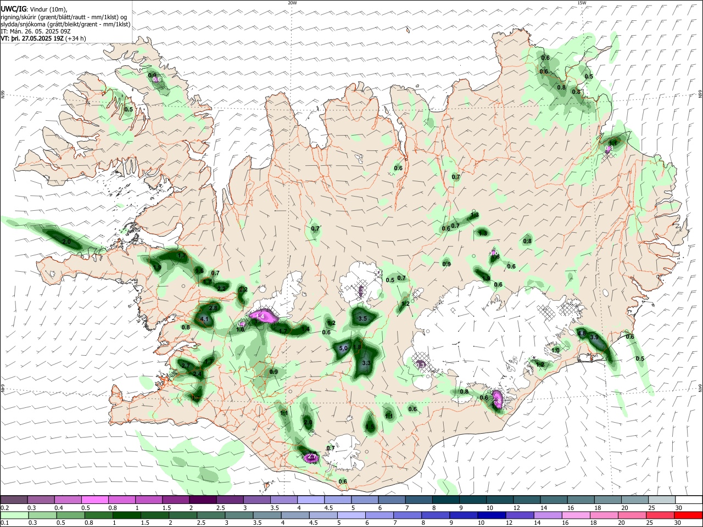The image size is (703, 527).
Task: Pick the lavender swatch between 4 and 4.5, top row
Action: pos(311,500)
